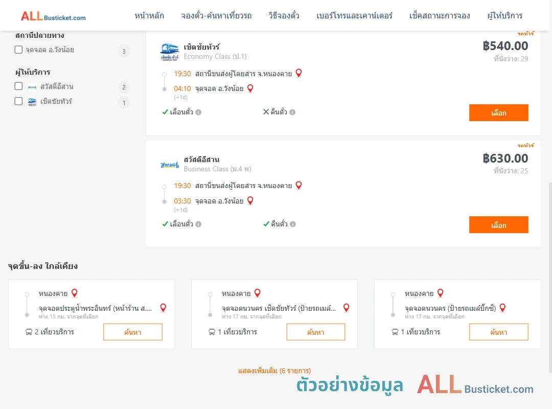
Task: Click map pin beside จุดจอดนวนคร (ป้ายรถเมล์บิ๊กซี)
Action: point(503,308)
